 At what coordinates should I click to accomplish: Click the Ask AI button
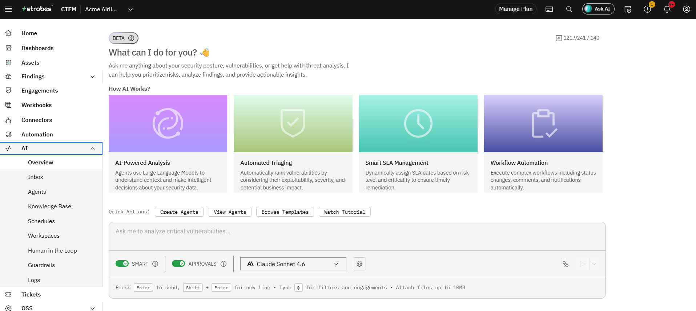[x=598, y=9]
